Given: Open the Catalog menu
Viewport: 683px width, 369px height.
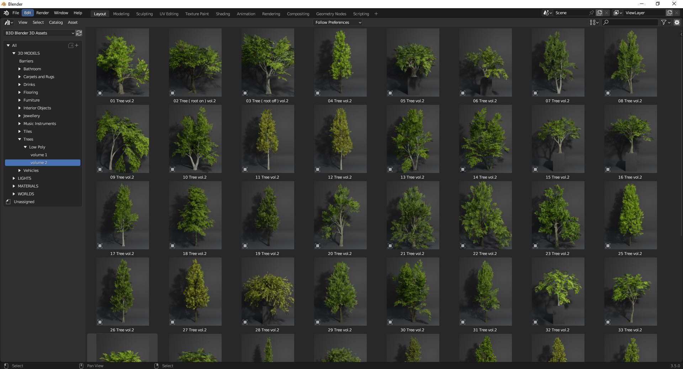Looking at the screenshot, I should coord(56,22).
